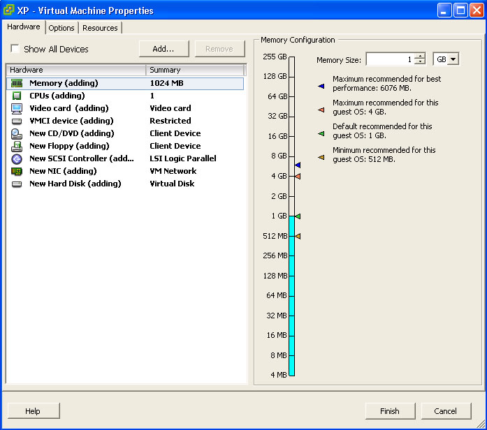The image size is (487, 430).
Task: Maximize the Virtual Machine Properties window
Action: (x=460, y=10)
